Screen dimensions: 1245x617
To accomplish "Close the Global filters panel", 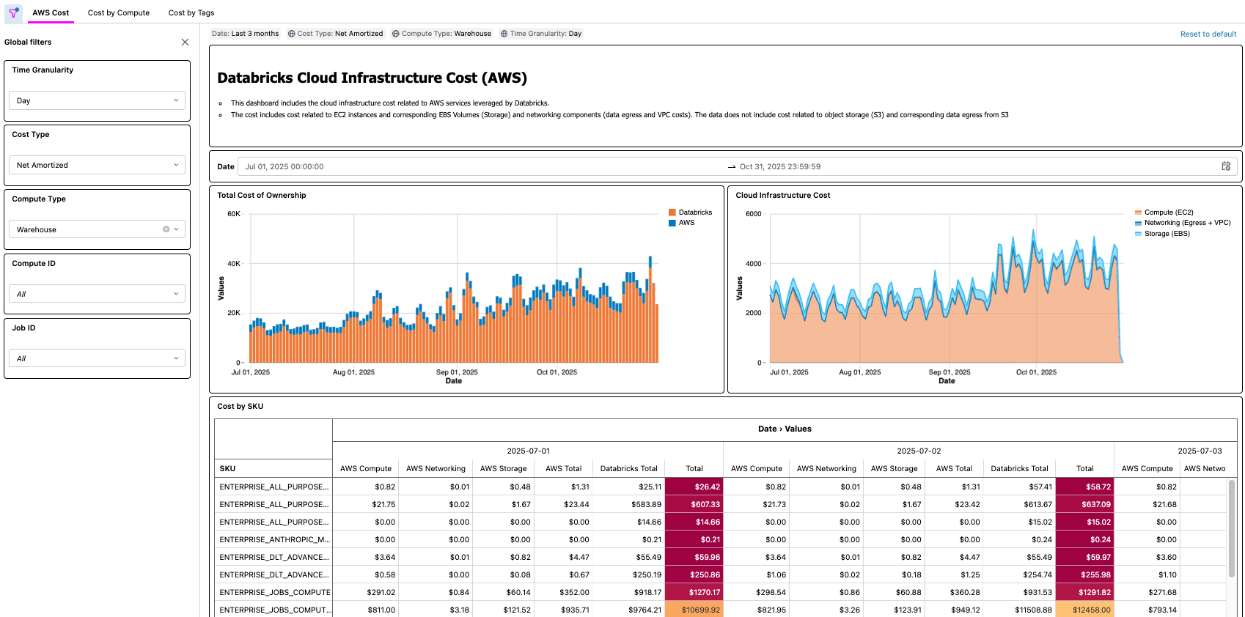I will [185, 43].
